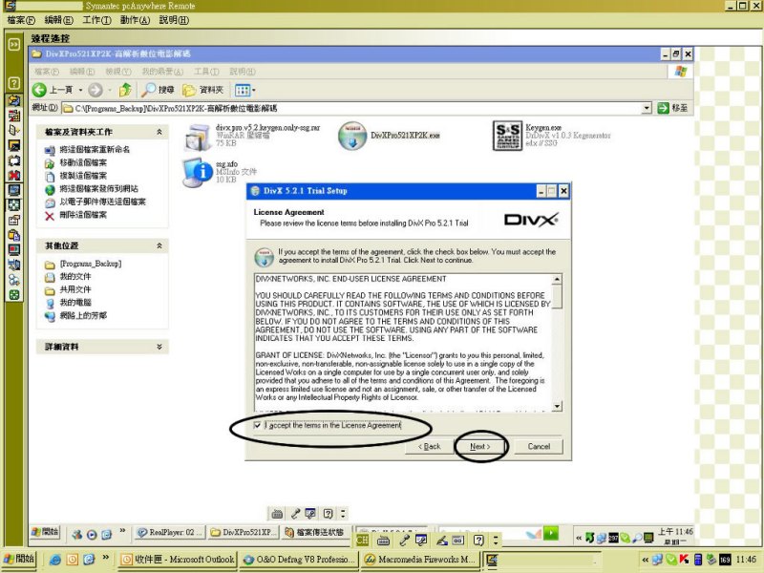The width and height of the screenshot is (764, 573).
Task: Open pcAnywhere 編輯(E) menu
Action: 58,20
